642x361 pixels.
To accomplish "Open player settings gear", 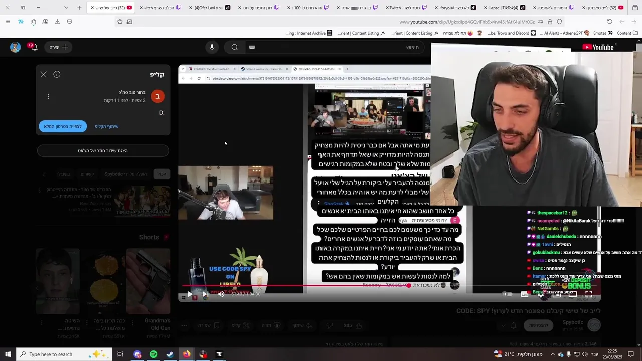I will pyautogui.click(x=541, y=294).
